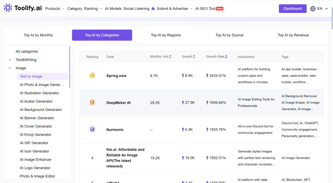The width and height of the screenshot is (333, 183).
Task: Click the globe language icon
Action: [313, 9]
